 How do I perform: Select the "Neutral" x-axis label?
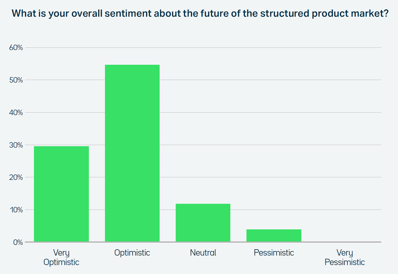pyautogui.click(x=203, y=253)
